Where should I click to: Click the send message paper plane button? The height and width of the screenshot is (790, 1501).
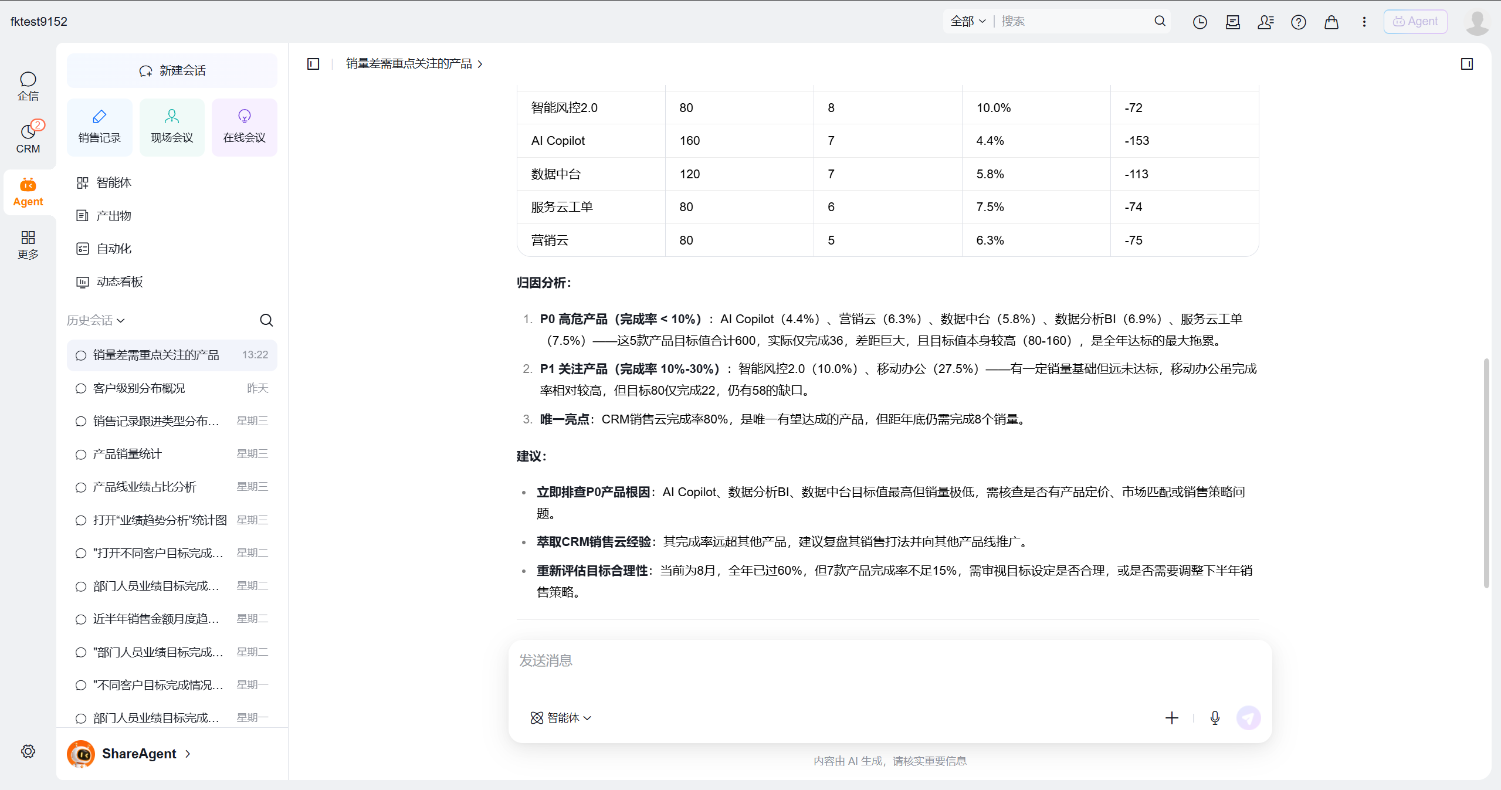click(x=1248, y=718)
